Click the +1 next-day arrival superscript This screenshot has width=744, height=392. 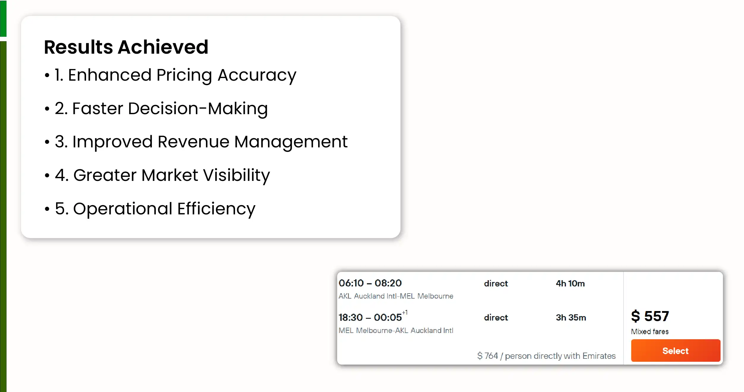405,312
